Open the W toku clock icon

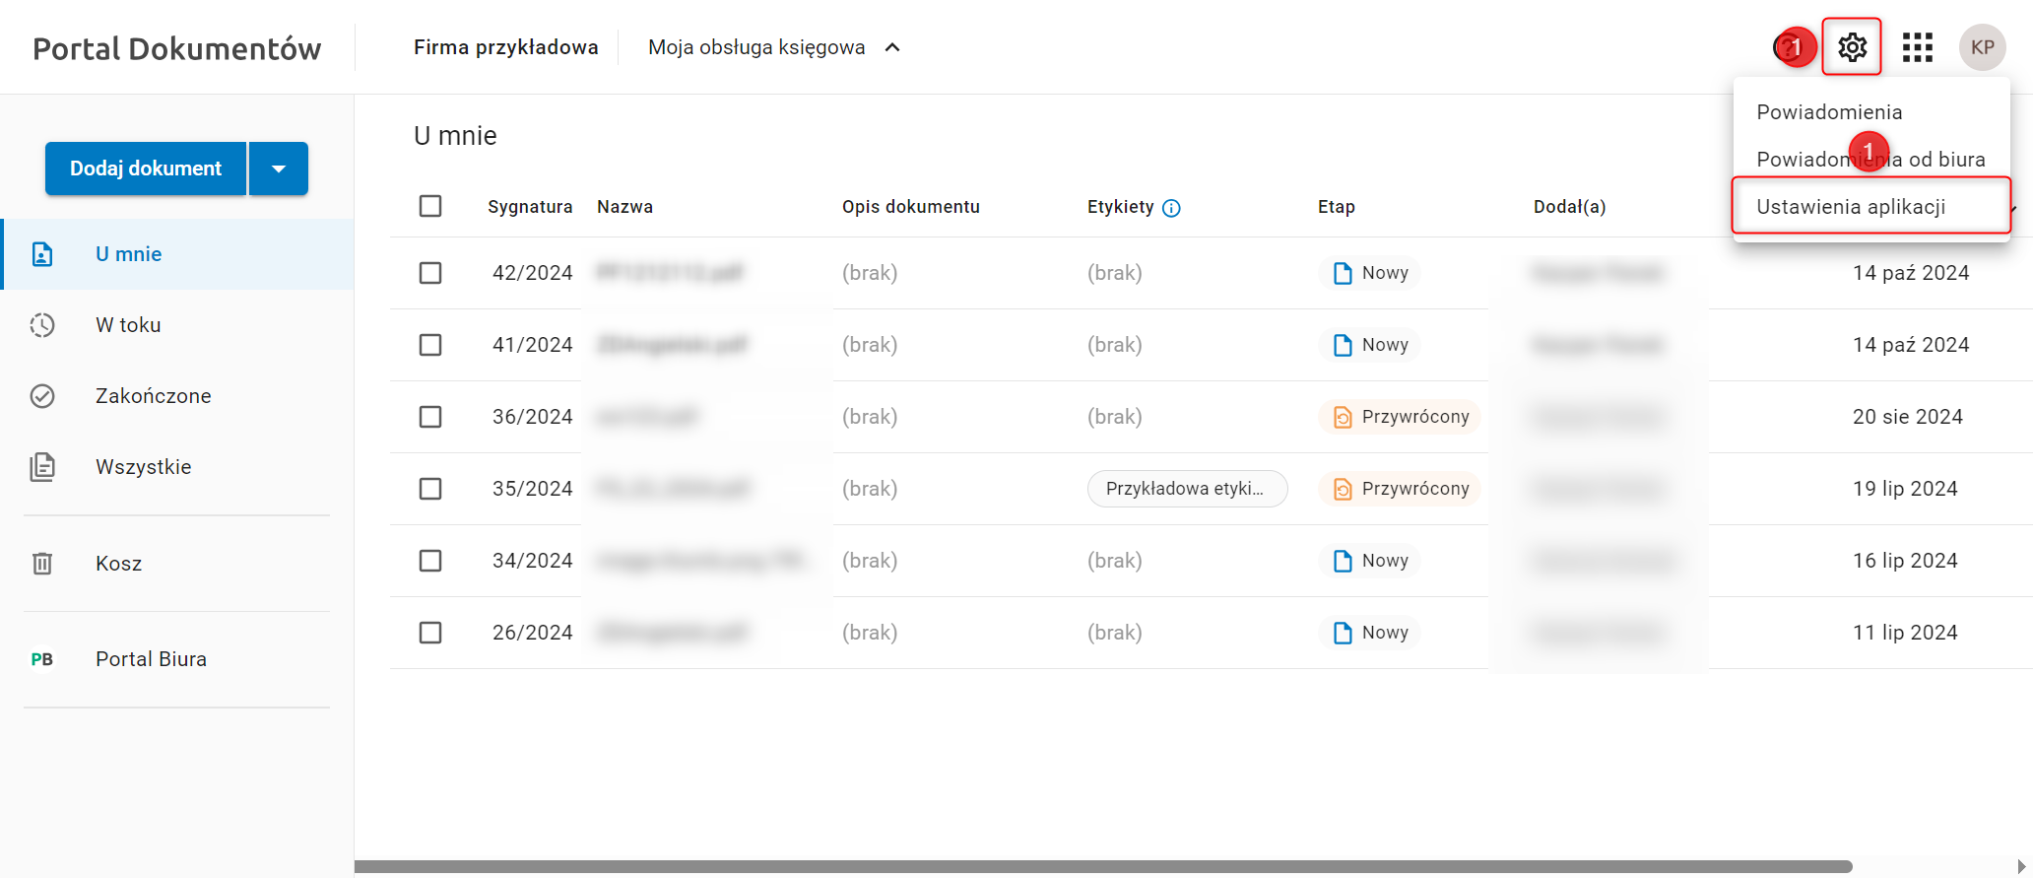tap(42, 325)
